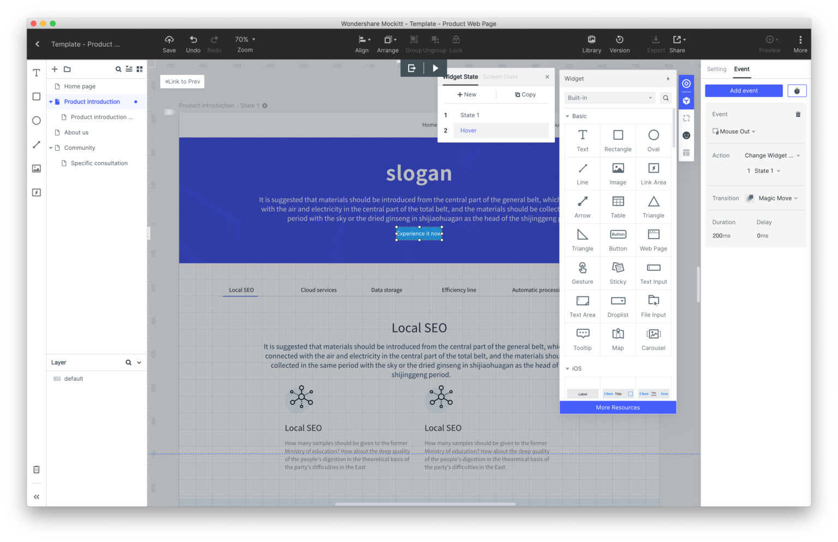Open More Resources

[618, 407]
